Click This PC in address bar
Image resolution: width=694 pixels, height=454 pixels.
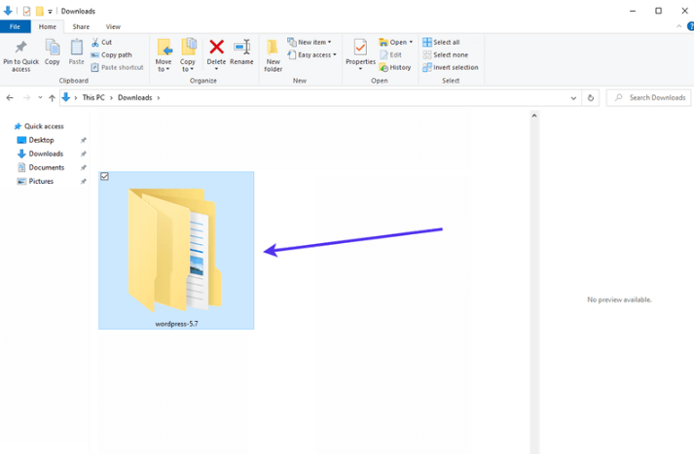click(x=93, y=97)
